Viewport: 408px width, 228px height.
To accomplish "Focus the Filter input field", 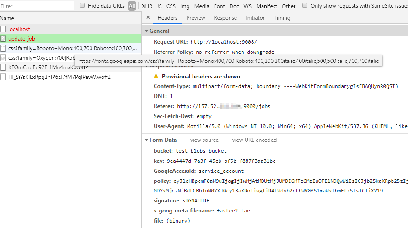I will coord(37,6).
